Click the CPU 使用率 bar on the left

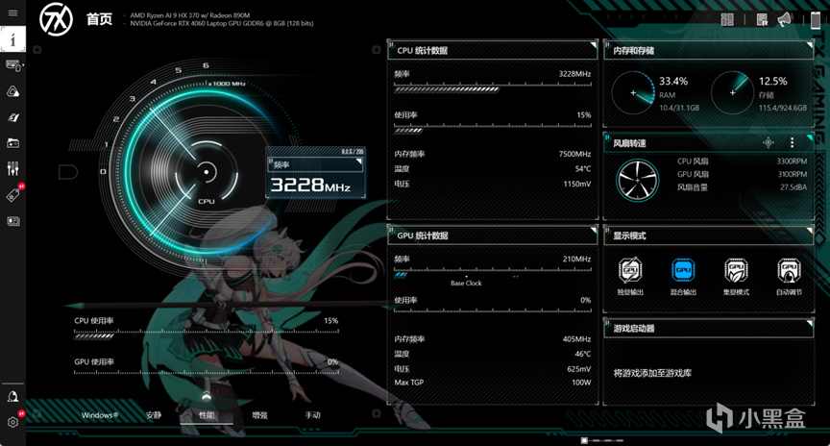click(206, 334)
